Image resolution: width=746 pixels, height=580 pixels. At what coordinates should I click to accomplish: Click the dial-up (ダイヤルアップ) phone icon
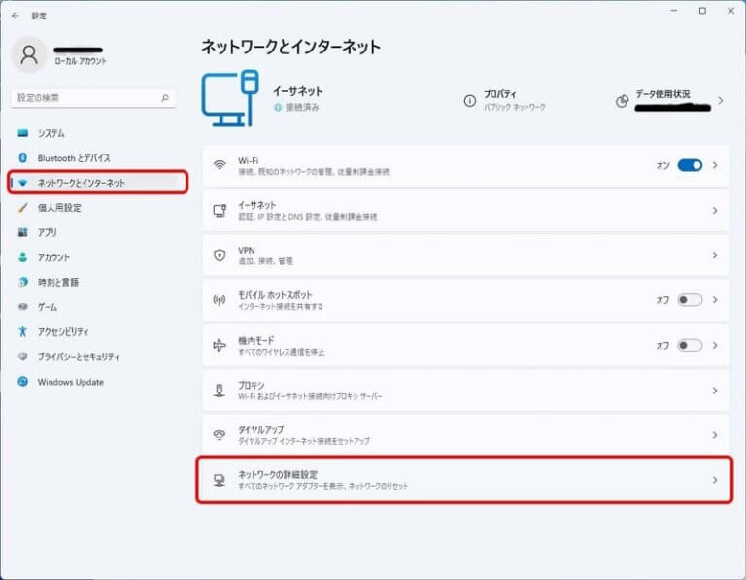[x=220, y=435]
